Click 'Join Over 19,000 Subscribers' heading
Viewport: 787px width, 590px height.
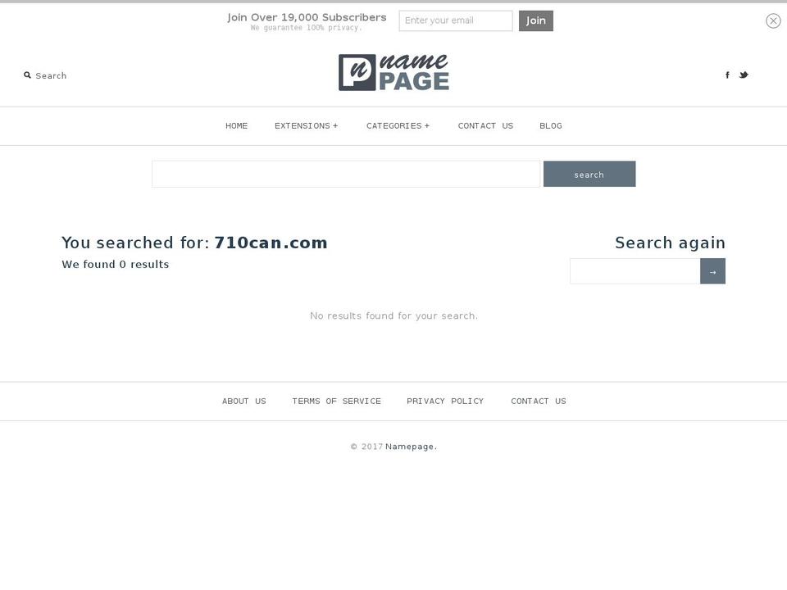[x=307, y=17]
